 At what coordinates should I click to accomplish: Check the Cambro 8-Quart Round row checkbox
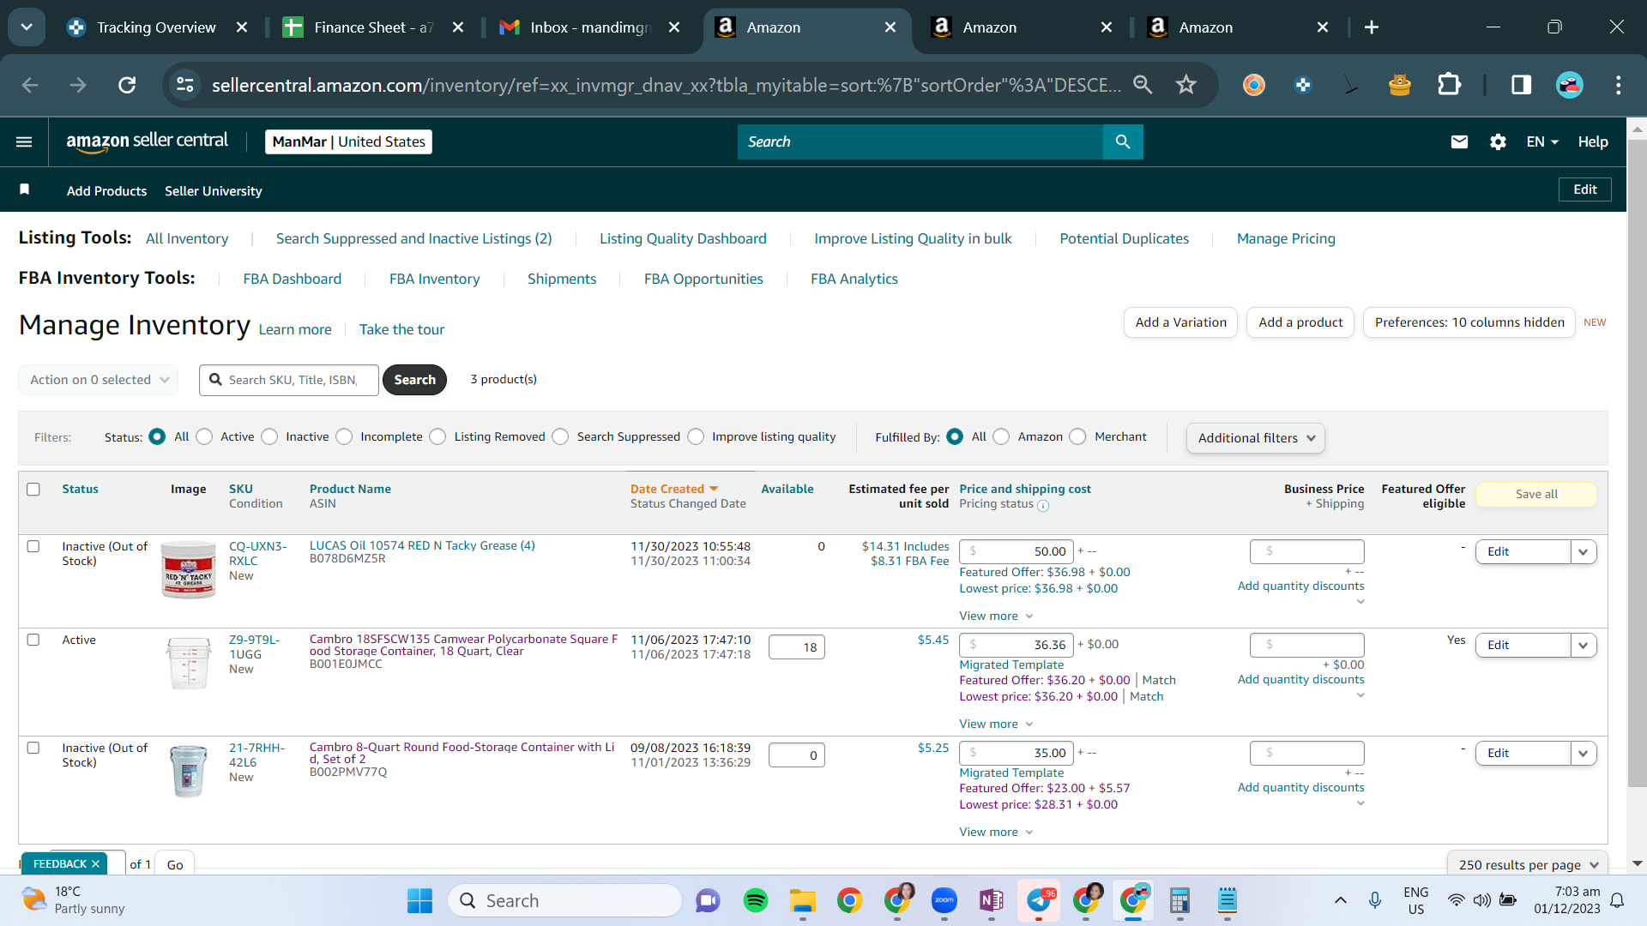click(33, 748)
